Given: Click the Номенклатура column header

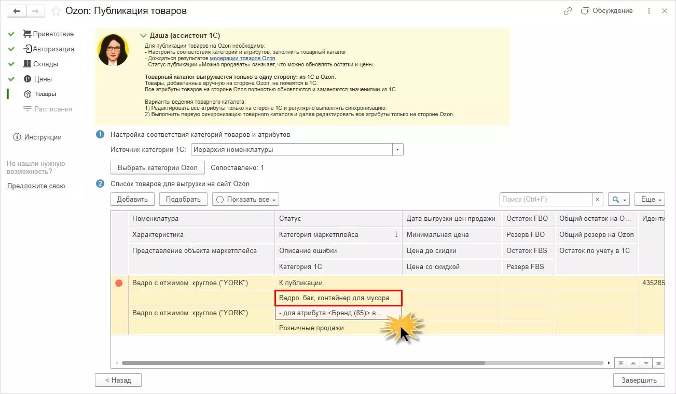Looking at the screenshot, I should tap(201, 219).
